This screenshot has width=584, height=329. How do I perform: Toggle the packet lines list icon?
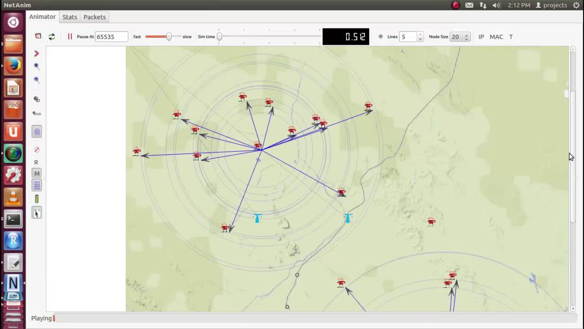37,185
